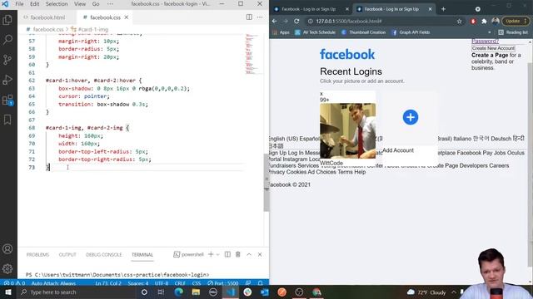The height and width of the screenshot is (299, 533).
Task: Open the Reading list in Chrome
Action: pos(513,32)
